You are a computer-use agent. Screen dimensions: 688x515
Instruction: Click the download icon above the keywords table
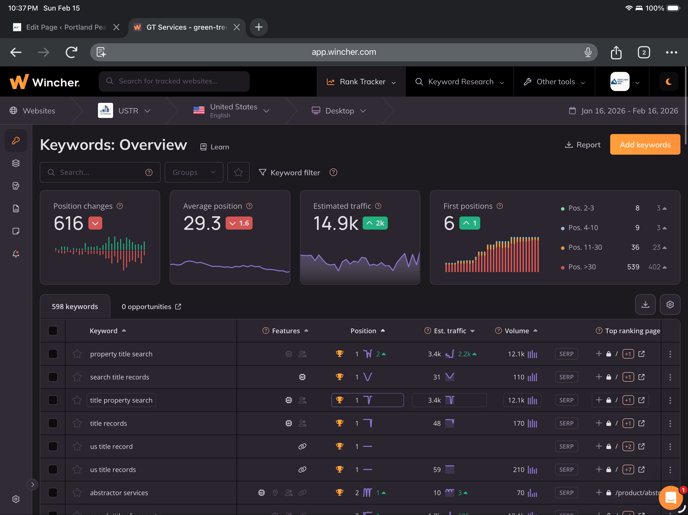pos(645,305)
